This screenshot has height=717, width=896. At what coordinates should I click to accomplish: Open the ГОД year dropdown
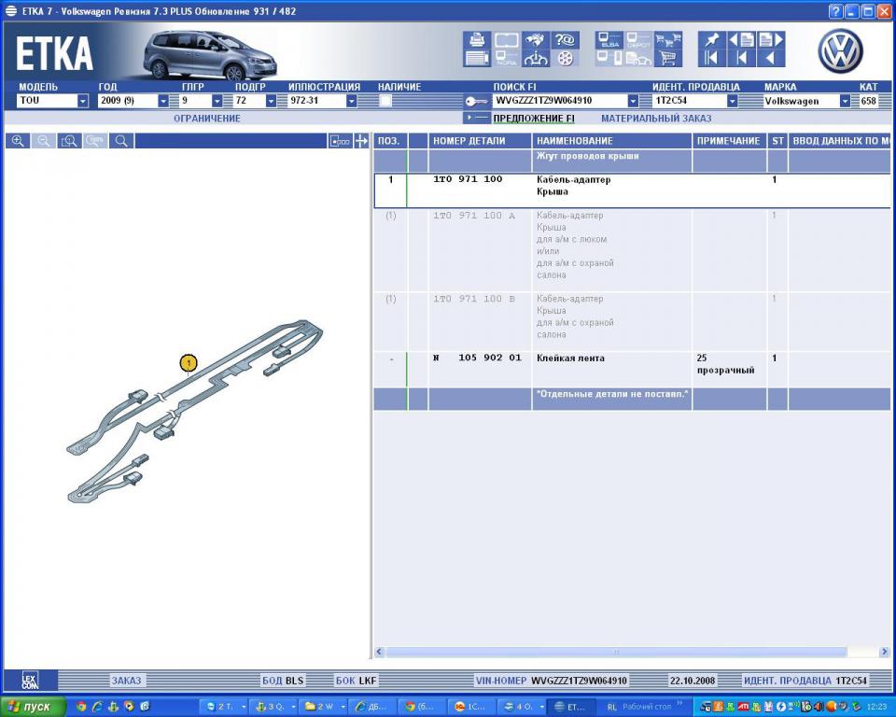163,101
